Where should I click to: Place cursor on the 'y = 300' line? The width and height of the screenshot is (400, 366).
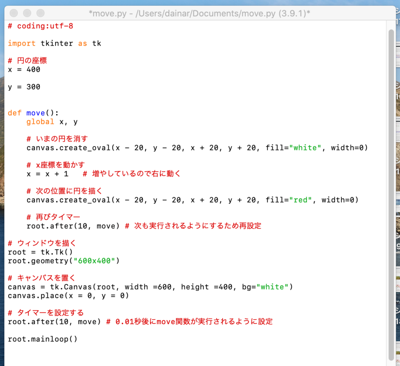(24, 87)
